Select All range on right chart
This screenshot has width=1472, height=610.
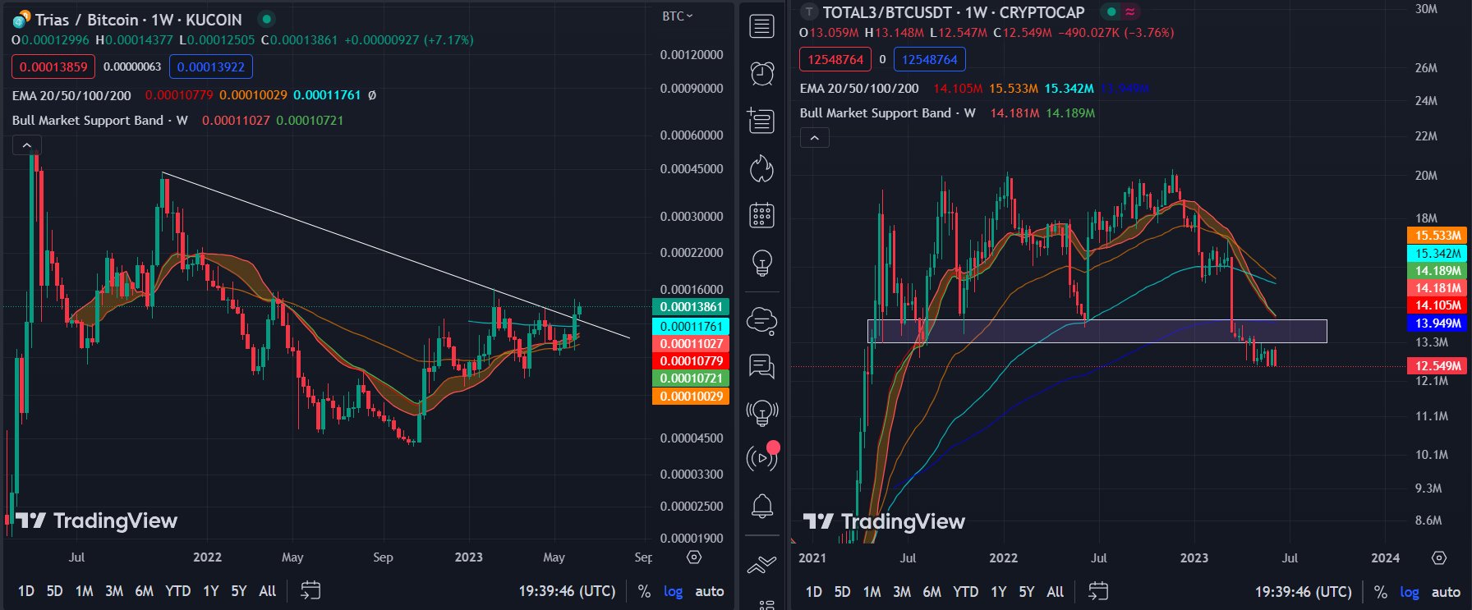pyautogui.click(x=1055, y=592)
